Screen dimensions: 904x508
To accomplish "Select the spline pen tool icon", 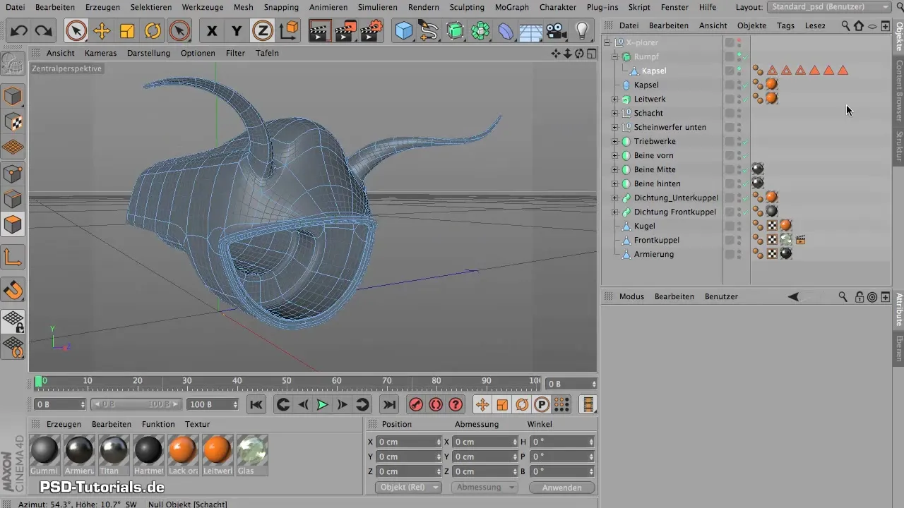I will click(428, 31).
